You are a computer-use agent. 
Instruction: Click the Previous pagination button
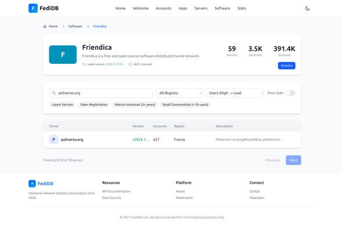tap(272, 160)
